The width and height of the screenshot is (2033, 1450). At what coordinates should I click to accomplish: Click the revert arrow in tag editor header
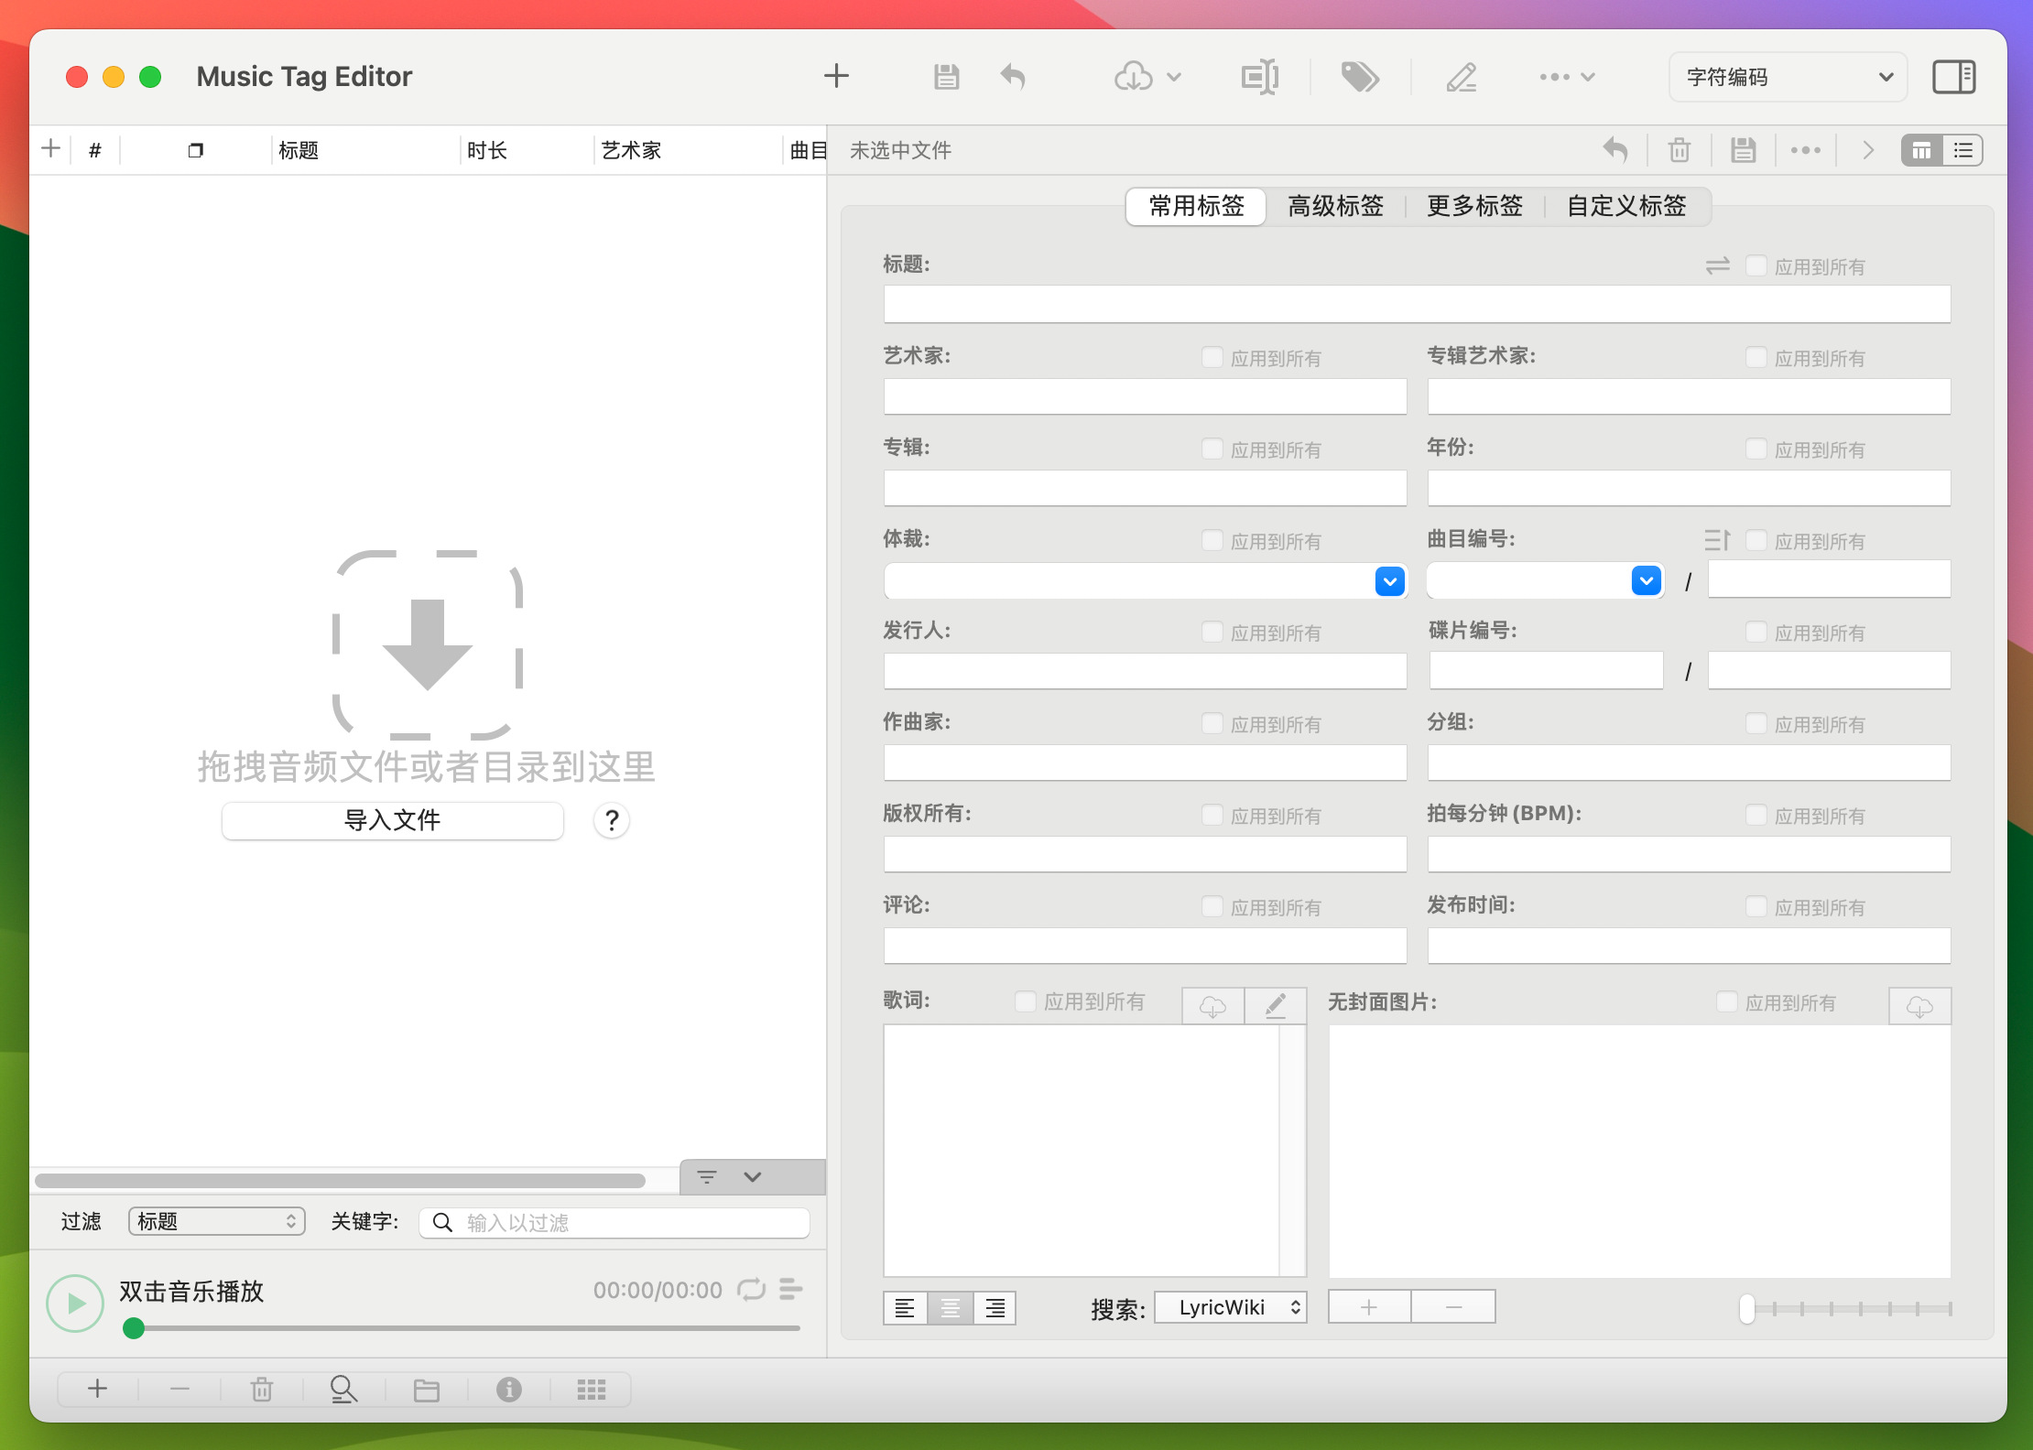1615,150
